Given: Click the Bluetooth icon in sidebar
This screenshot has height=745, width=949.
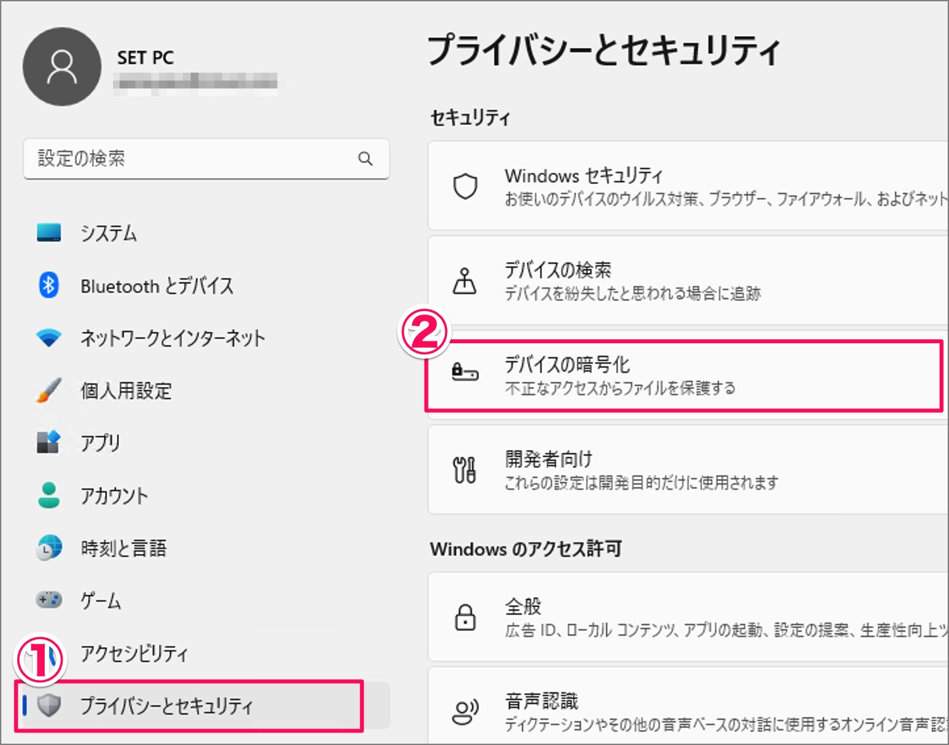Looking at the screenshot, I should pyautogui.click(x=49, y=285).
